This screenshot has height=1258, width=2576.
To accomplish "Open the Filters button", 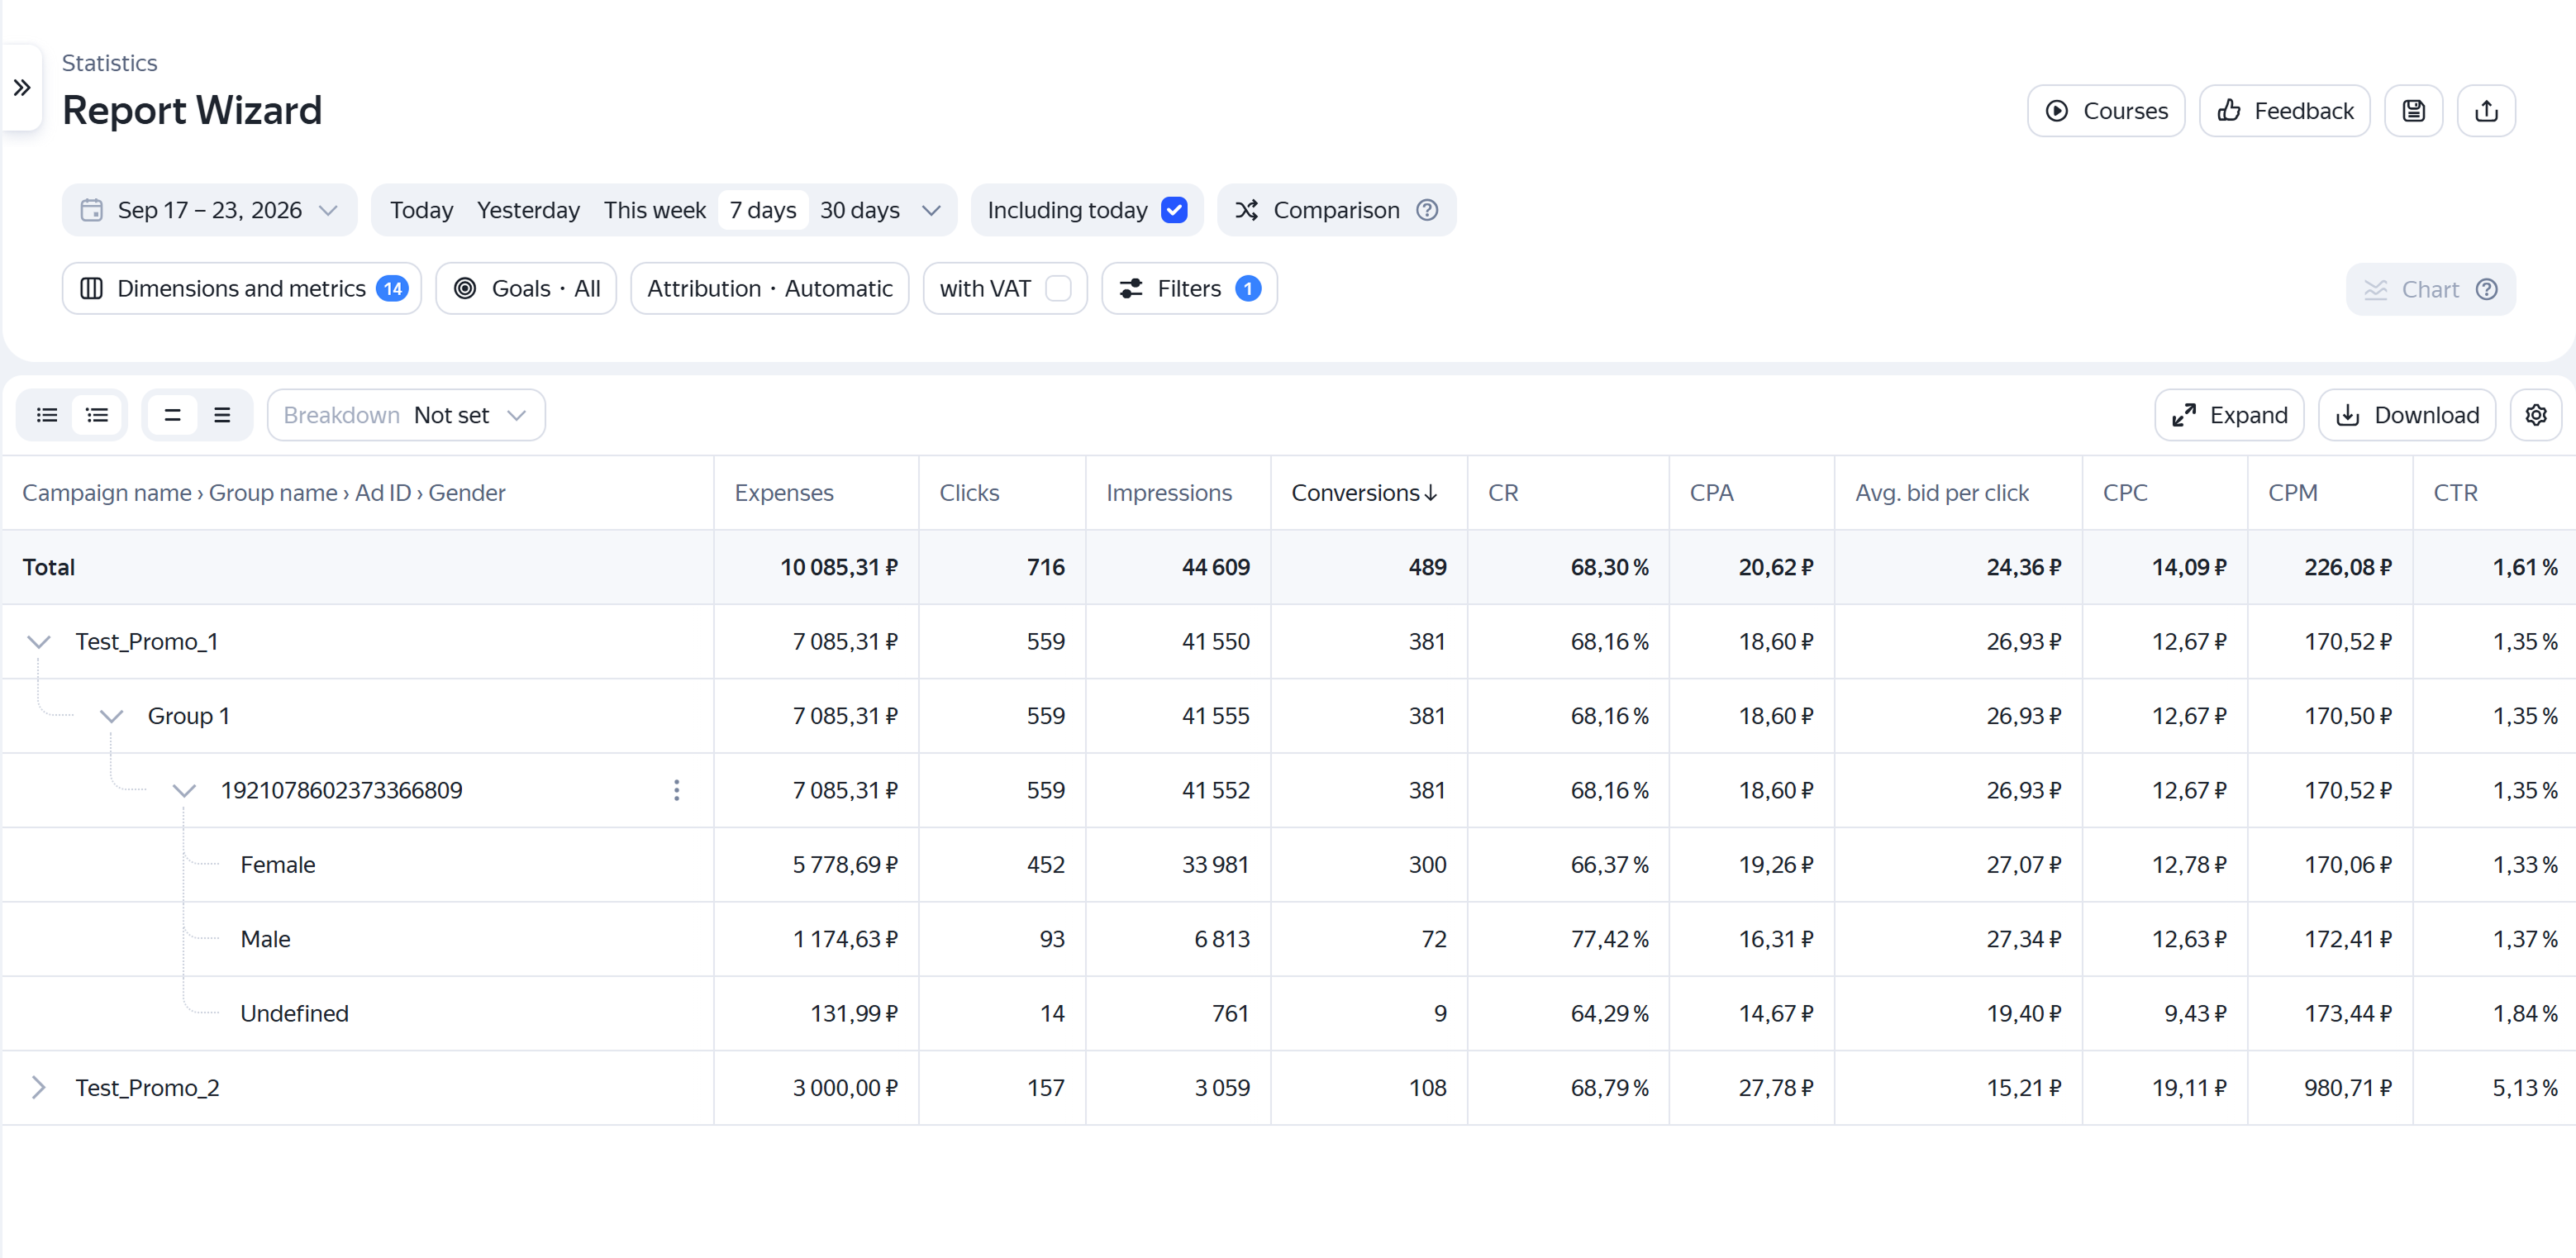I will tap(1189, 289).
